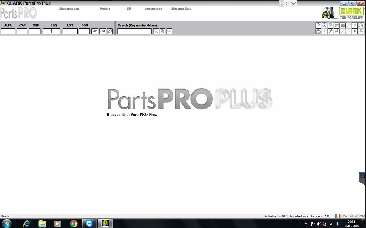
Task: Focus the SUF input field
Action: [35, 31]
